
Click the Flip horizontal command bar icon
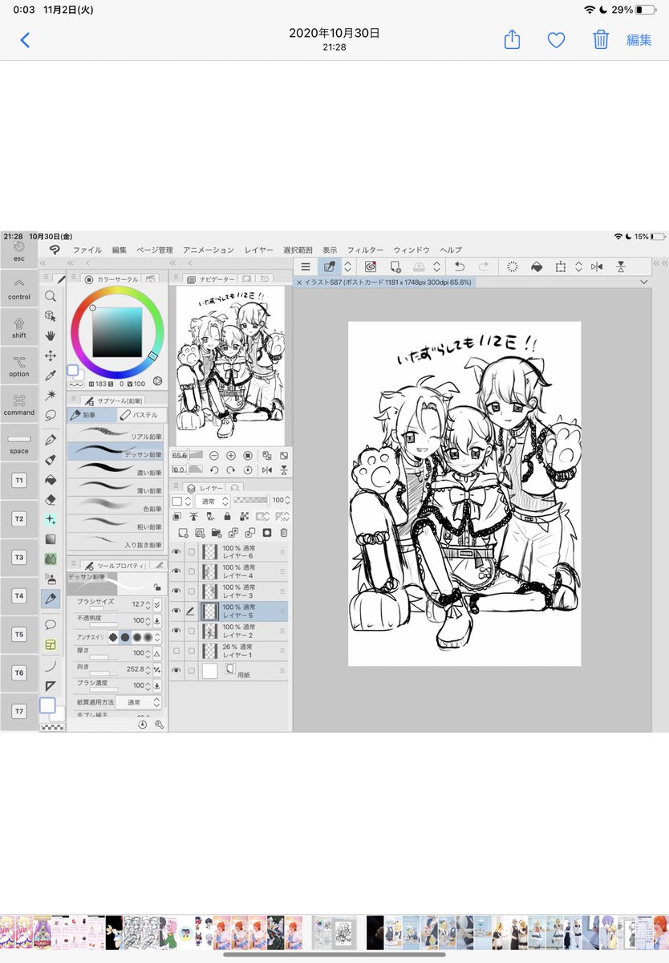coord(596,266)
